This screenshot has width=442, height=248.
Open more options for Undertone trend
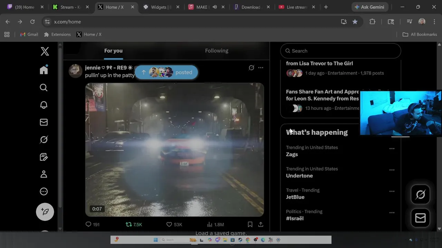pyautogui.click(x=392, y=170)
